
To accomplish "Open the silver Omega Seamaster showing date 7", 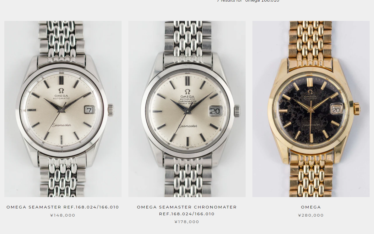I will point(63,109).
